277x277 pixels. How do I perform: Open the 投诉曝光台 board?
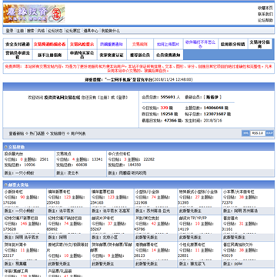click(x=14, y=154)
